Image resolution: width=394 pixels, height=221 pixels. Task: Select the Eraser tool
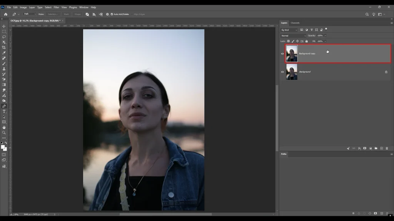click(4, 79)
